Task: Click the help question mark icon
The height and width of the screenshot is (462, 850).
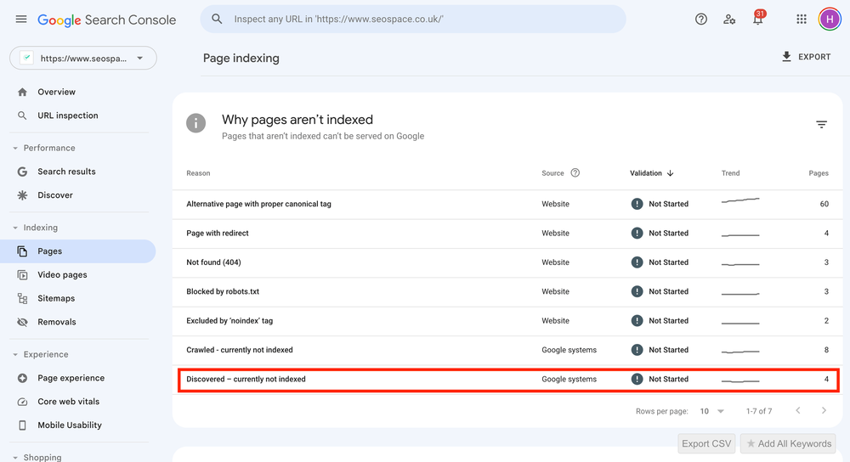Action: [701, 20]
